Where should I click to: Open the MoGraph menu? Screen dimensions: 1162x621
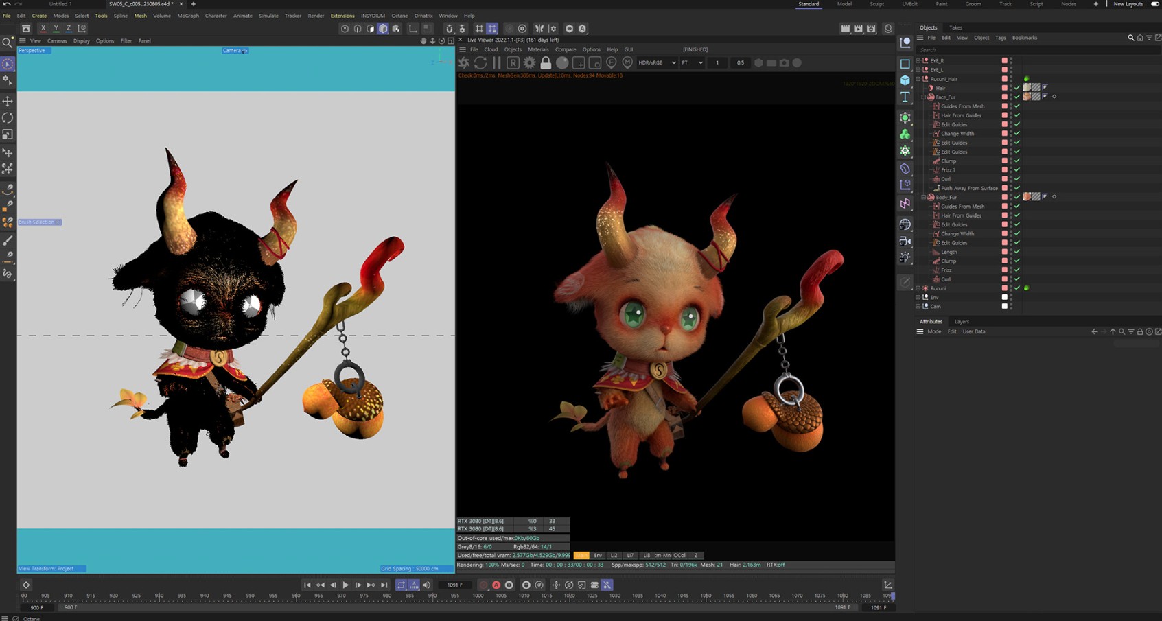coord(187,16)
